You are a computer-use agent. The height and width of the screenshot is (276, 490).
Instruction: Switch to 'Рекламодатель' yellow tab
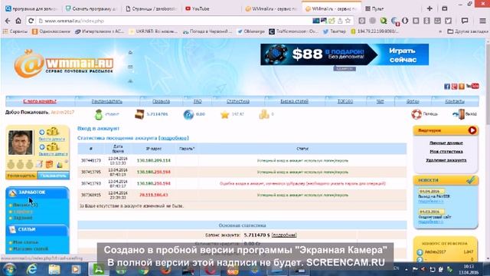[x=21, y=176]
